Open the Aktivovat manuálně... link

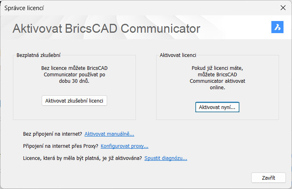coord(109,134)
